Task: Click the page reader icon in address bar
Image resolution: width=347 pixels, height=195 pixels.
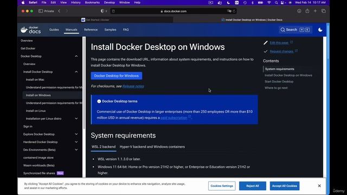Action: pyautogui.click(x=113, y=11)
